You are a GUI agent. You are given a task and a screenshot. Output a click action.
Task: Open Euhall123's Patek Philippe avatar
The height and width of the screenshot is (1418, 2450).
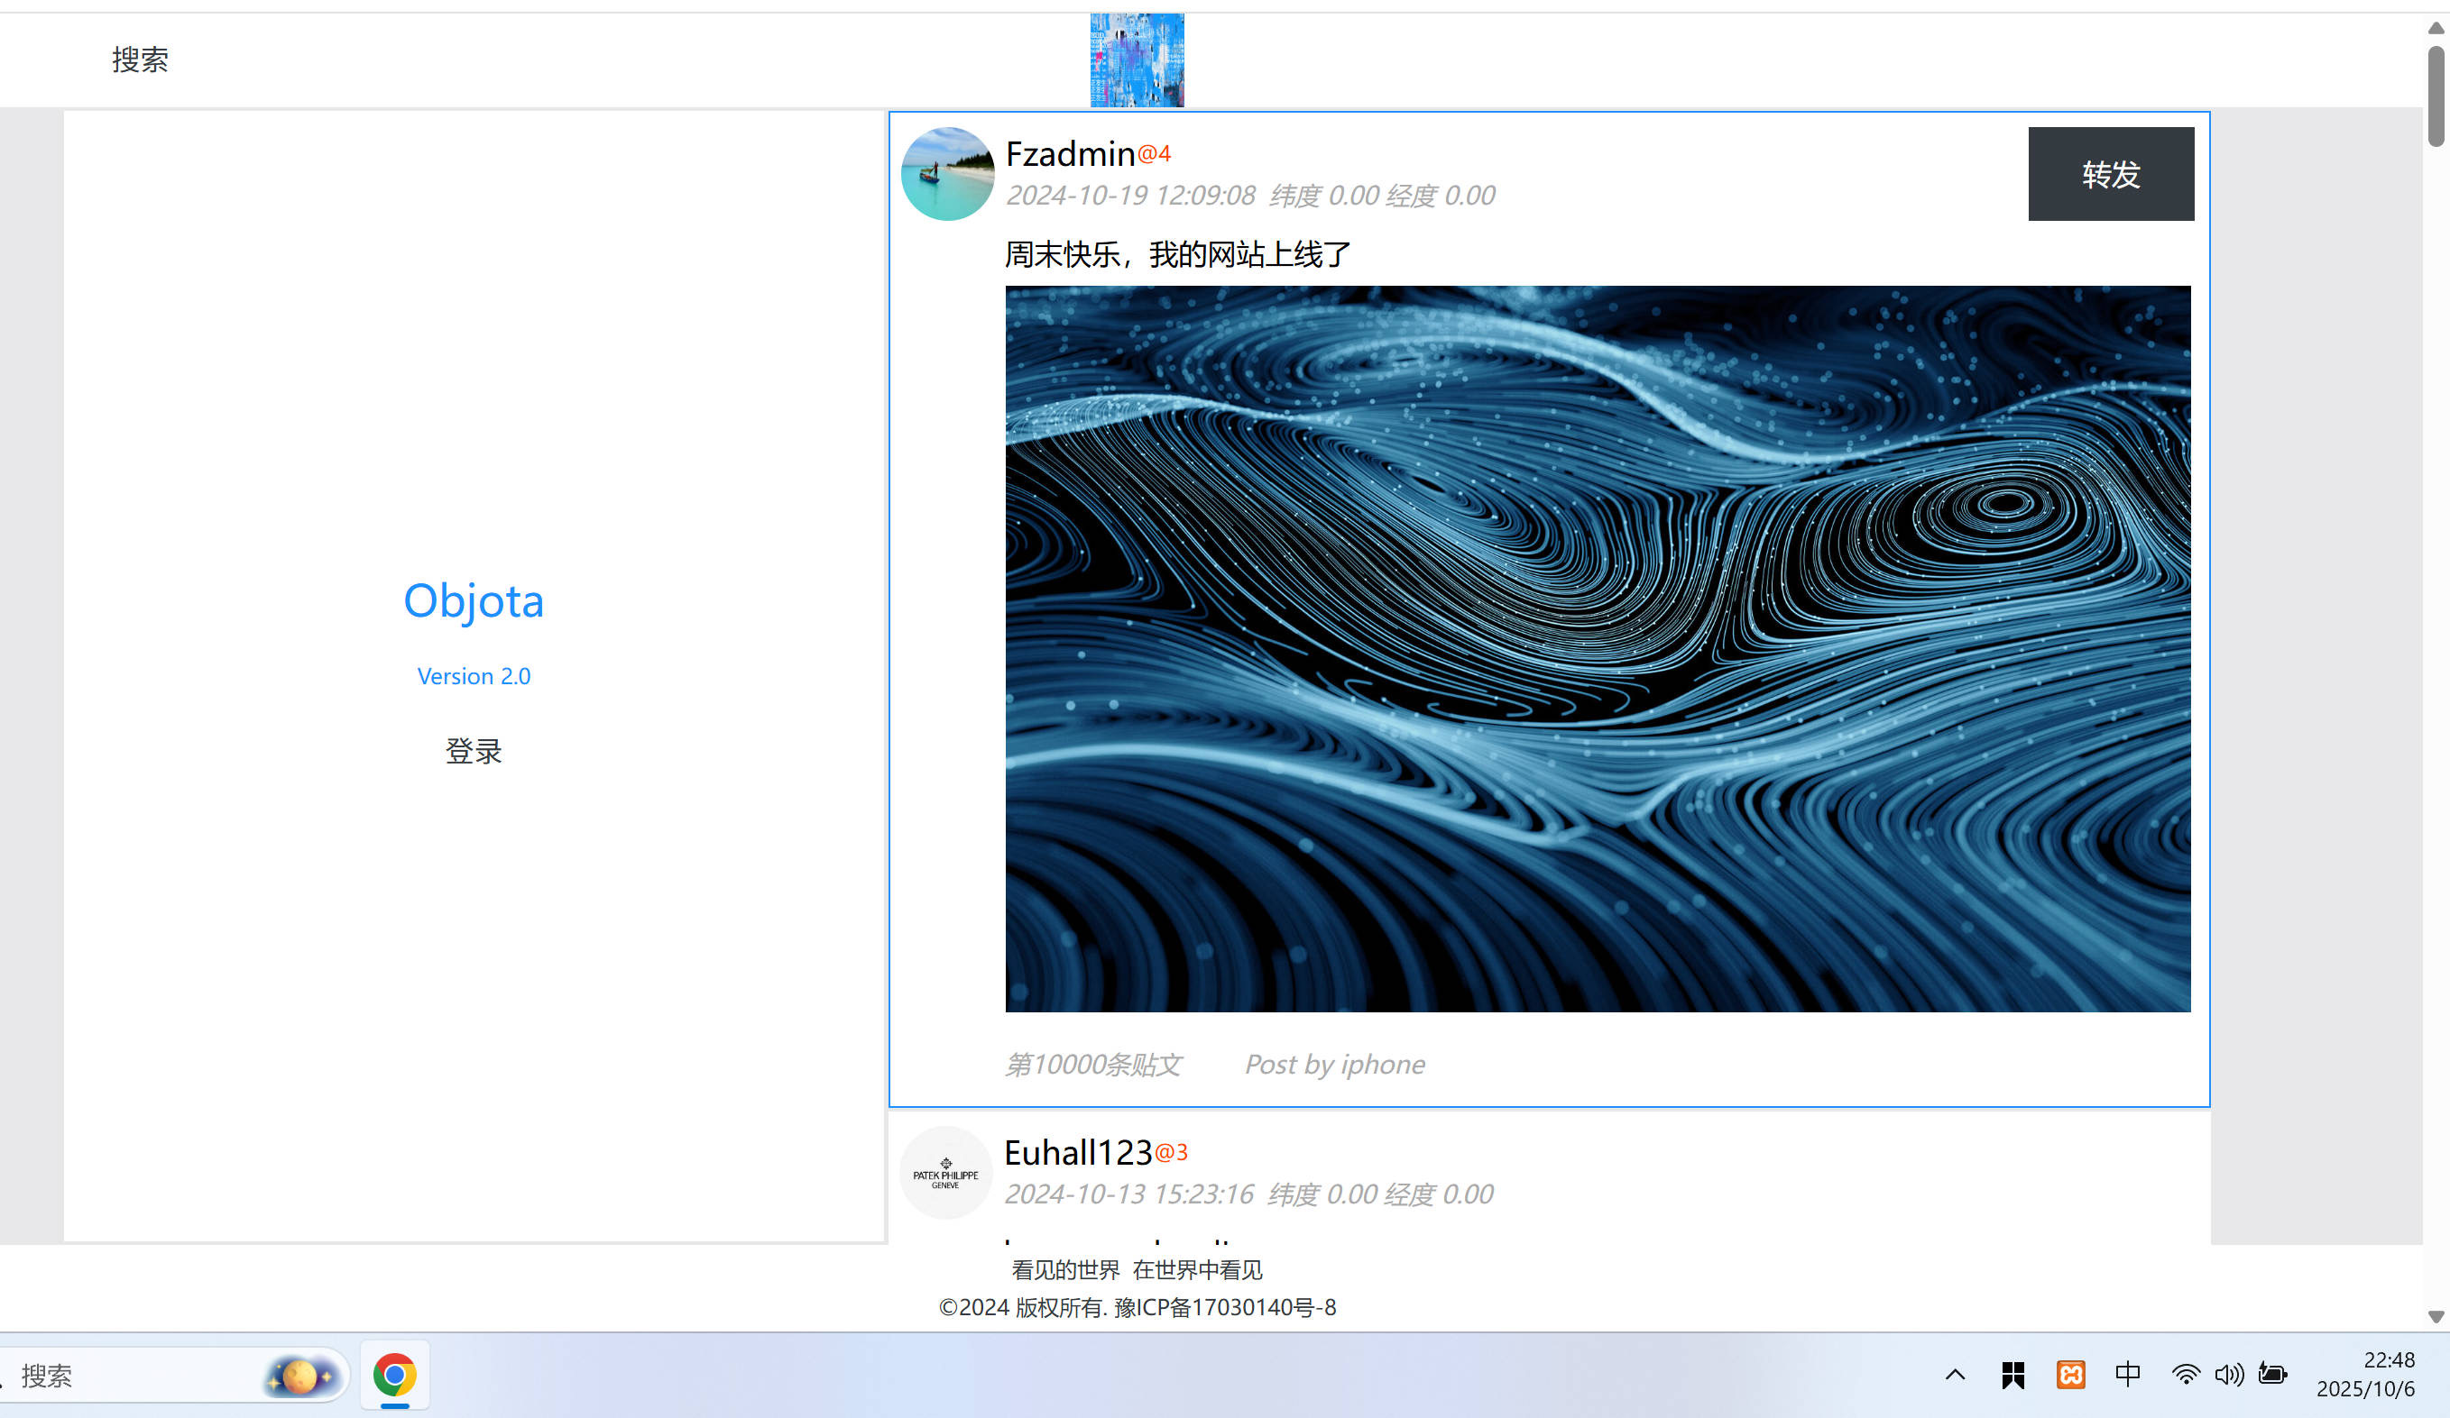945,1173
